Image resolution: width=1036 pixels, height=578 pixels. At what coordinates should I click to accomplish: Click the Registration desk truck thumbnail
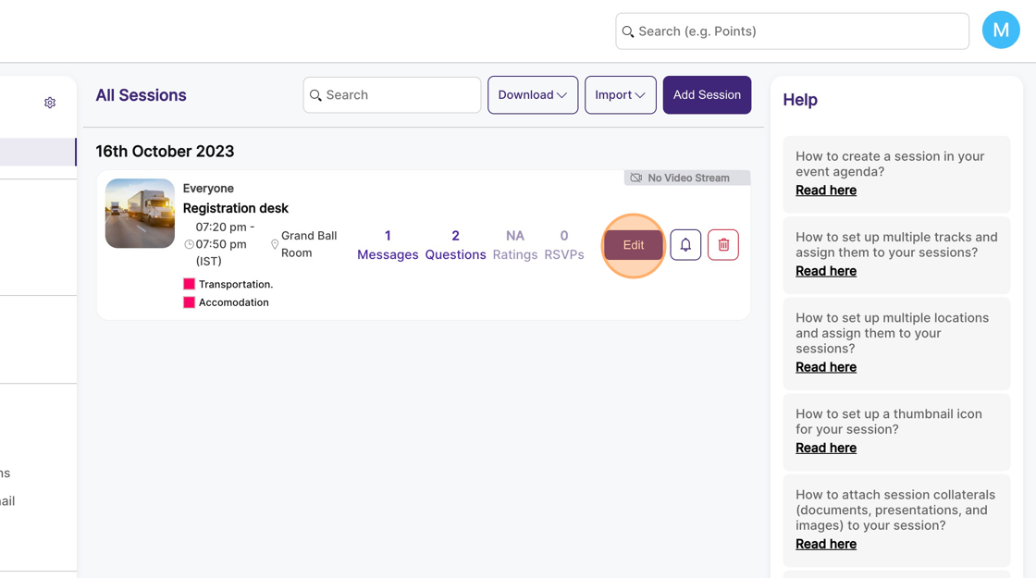point(140,214)
